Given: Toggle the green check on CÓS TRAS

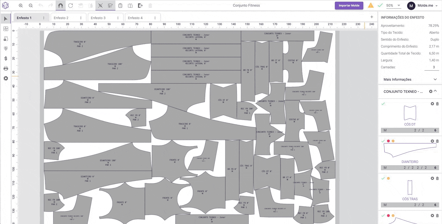Looking at the screenshot, I should 383,178.
